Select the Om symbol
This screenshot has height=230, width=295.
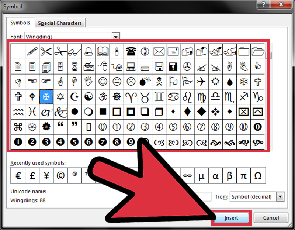(x=103, y=97)
